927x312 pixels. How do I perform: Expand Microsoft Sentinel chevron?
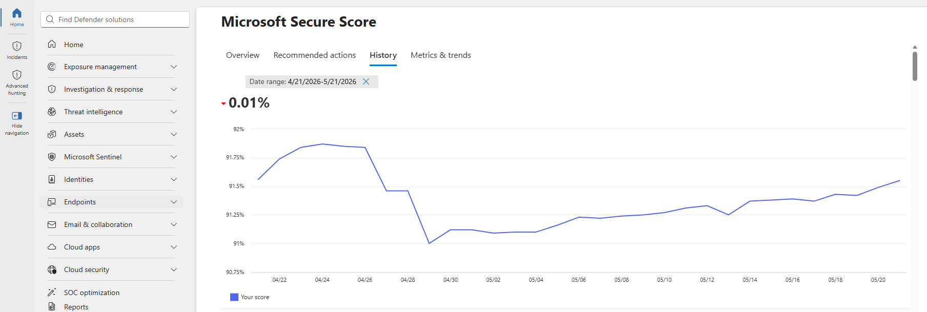(174, 157)
